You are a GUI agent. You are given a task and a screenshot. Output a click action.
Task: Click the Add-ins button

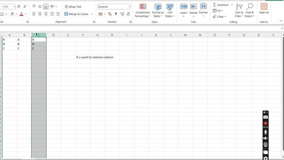click(264, 9)
